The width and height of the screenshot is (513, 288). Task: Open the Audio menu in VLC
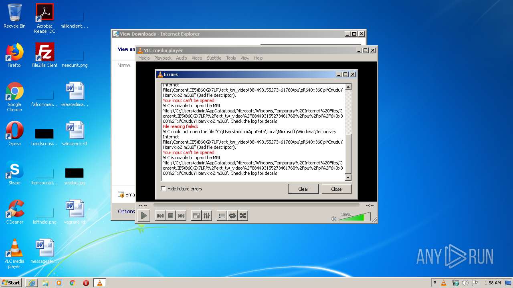182,58
